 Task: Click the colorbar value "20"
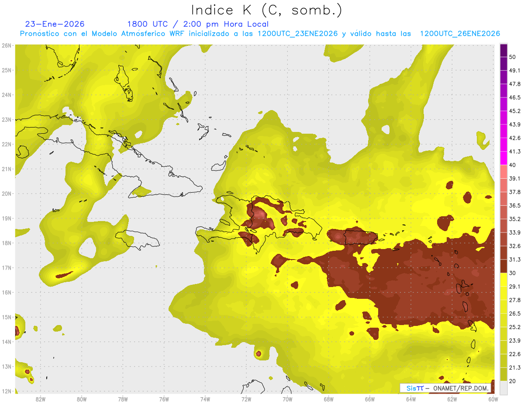tap(513, 381)
